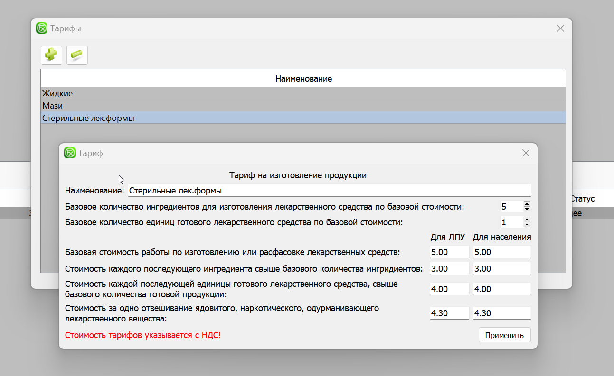
Task: Decrease base unit count with down arrow
Action: coord(527,225)
